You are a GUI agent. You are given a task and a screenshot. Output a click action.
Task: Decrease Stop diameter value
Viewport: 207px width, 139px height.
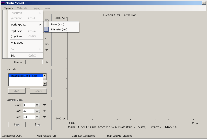(x=37, y=112)
